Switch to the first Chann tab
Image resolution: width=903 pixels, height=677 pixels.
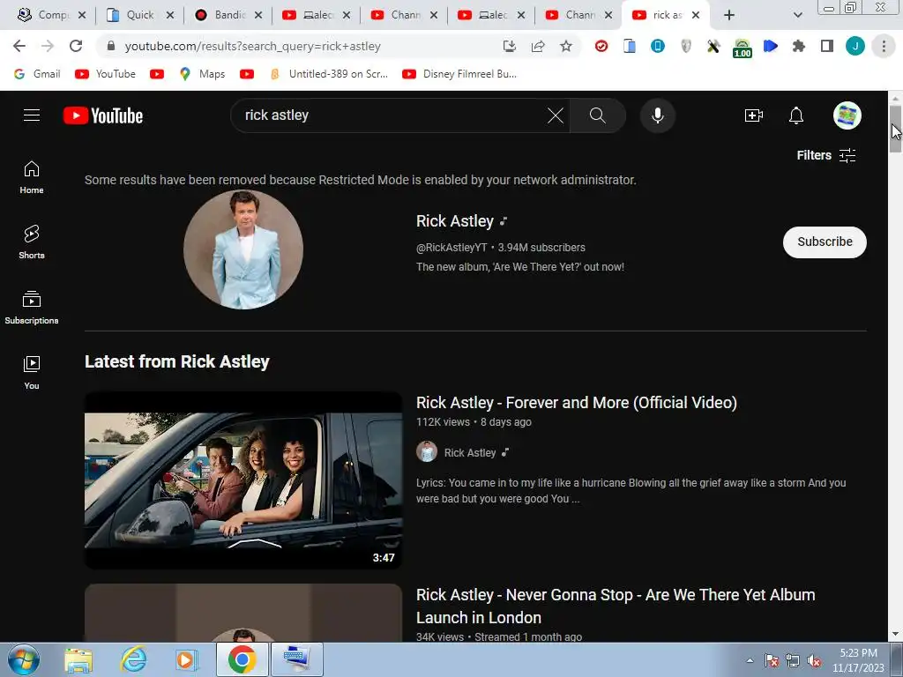tap(403, 15)
